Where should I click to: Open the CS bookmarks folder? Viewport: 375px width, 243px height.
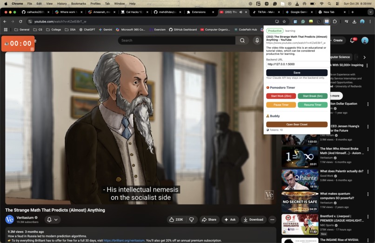(38, 30)
